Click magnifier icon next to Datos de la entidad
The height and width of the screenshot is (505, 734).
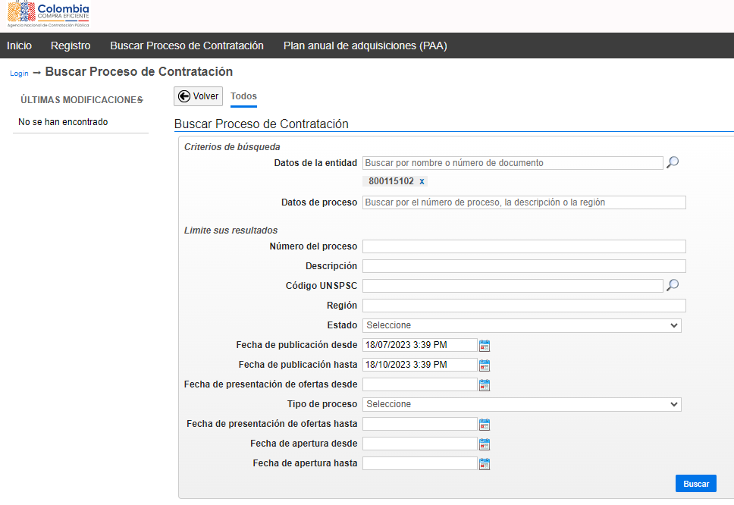click(672, 162)
